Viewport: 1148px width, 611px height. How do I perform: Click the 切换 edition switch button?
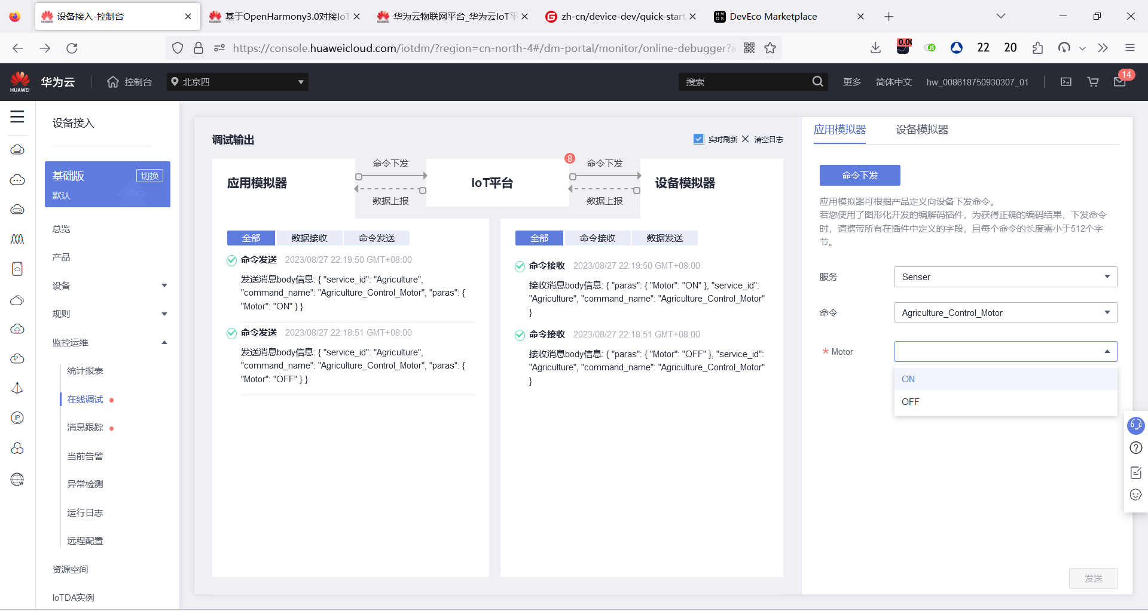click(149, 176)
